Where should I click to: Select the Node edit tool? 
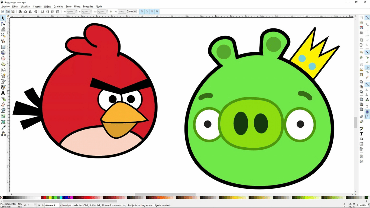pos(3,24)
